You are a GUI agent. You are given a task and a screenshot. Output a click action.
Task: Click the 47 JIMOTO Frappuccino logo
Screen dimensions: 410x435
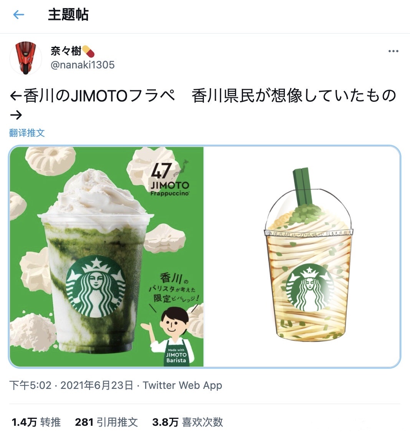pyautogui.click(x=170, y=178)
